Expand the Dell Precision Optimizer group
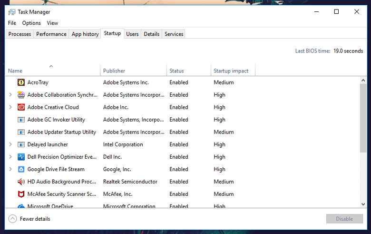 click(10, 156)
